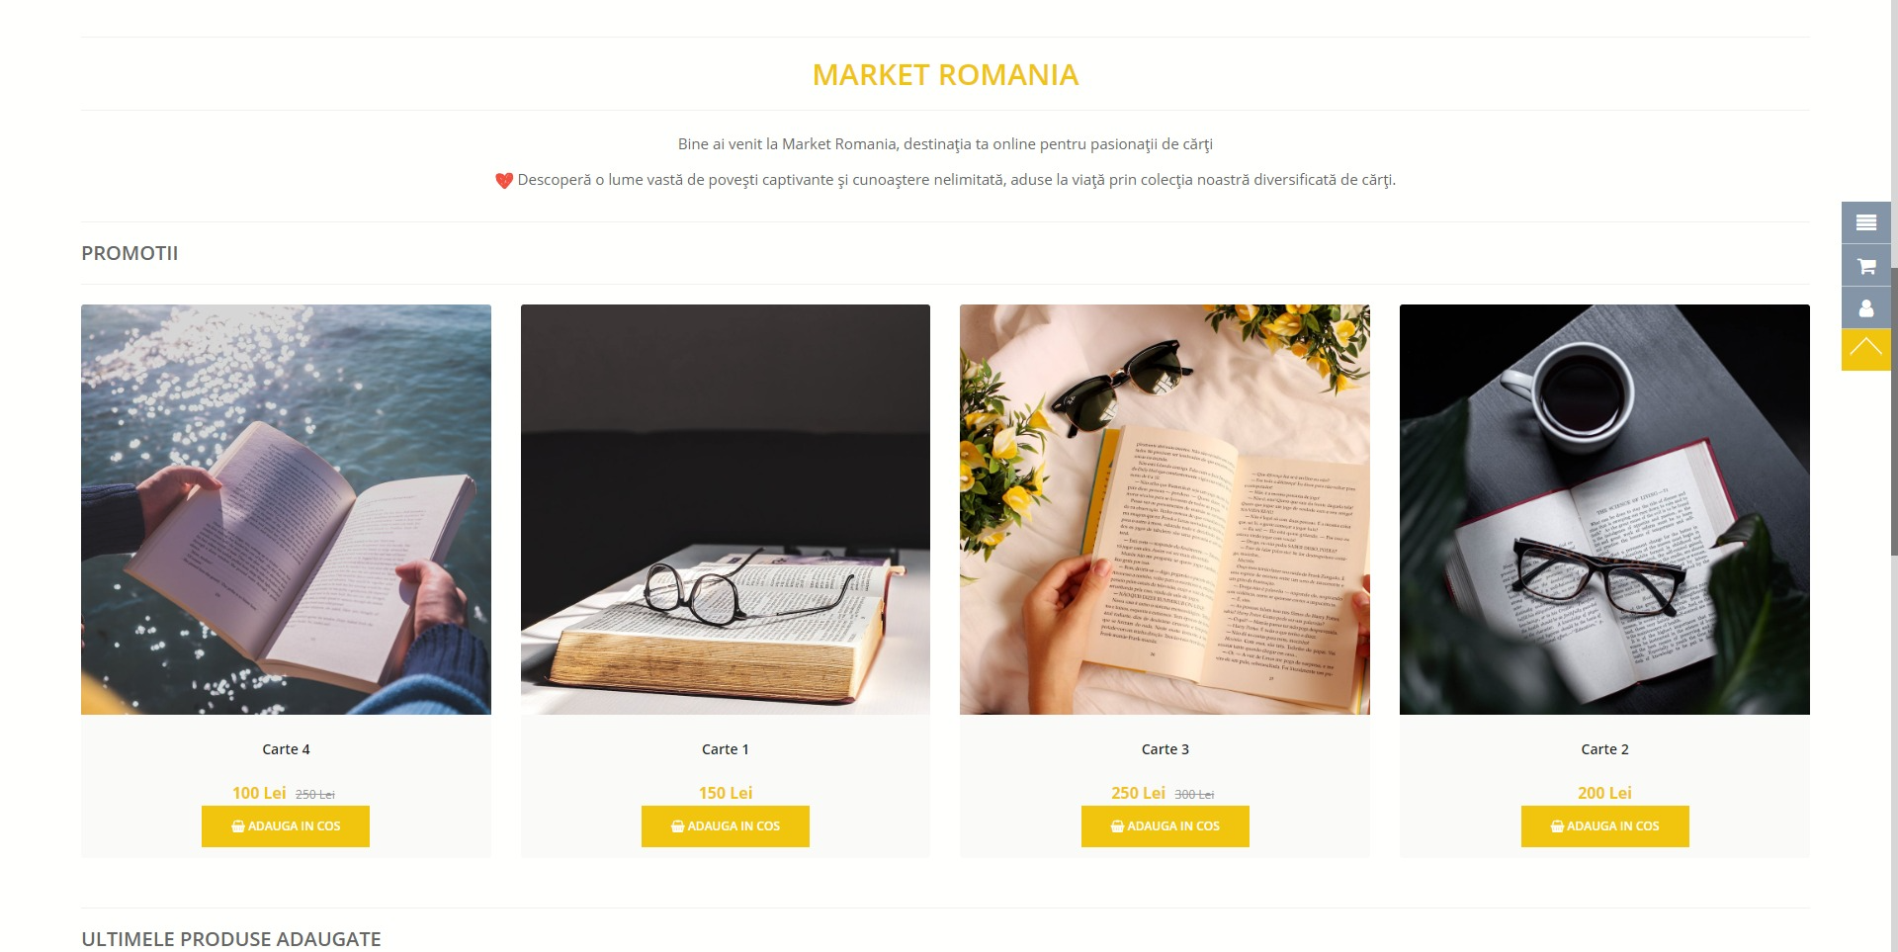The width and height of the screenshot is (1898, 952).
Task: Click basket icon on Carte 3 button
Action: point(1117,826)
